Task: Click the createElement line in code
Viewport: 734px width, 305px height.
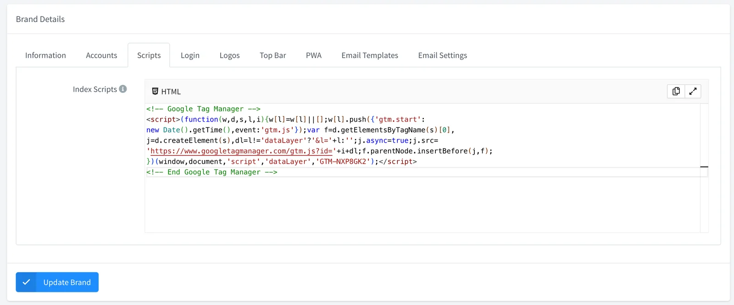Action: [292, 140]
